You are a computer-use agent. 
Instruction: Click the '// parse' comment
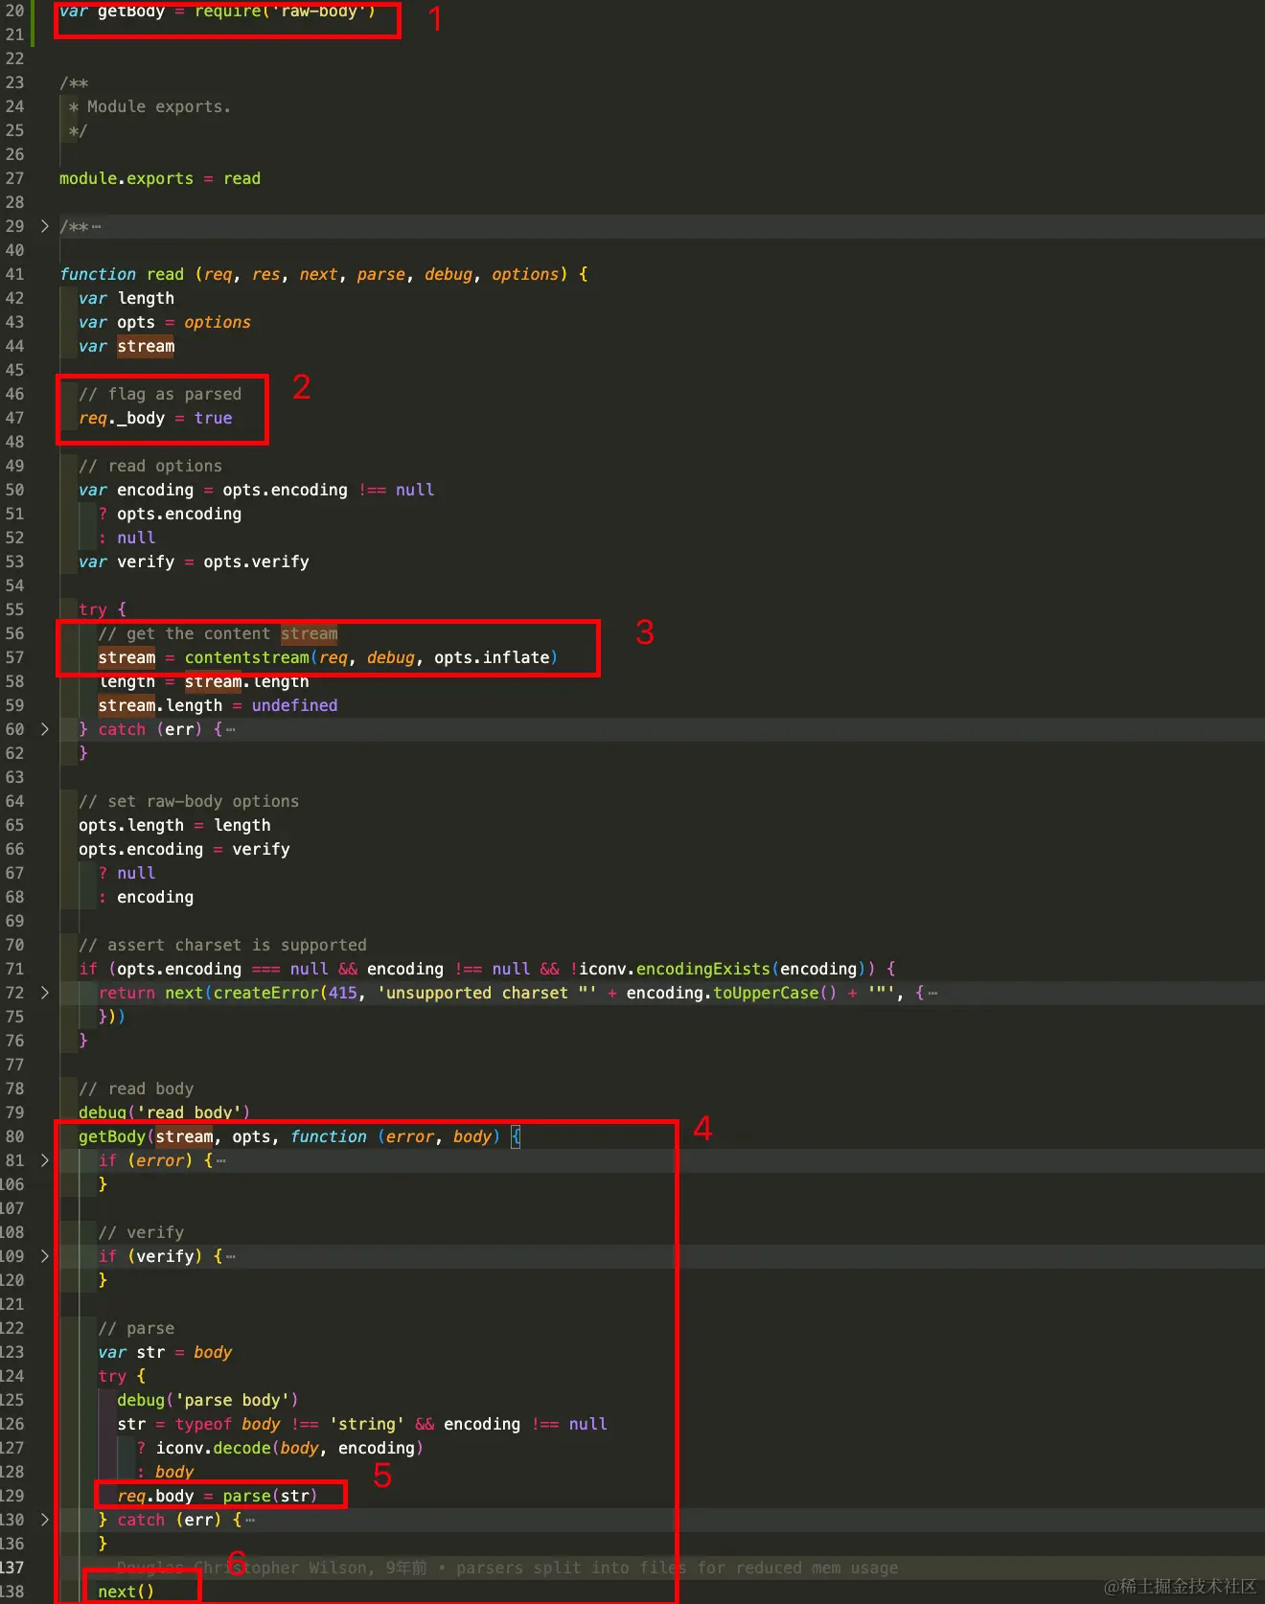click(x=136, y=1328)
